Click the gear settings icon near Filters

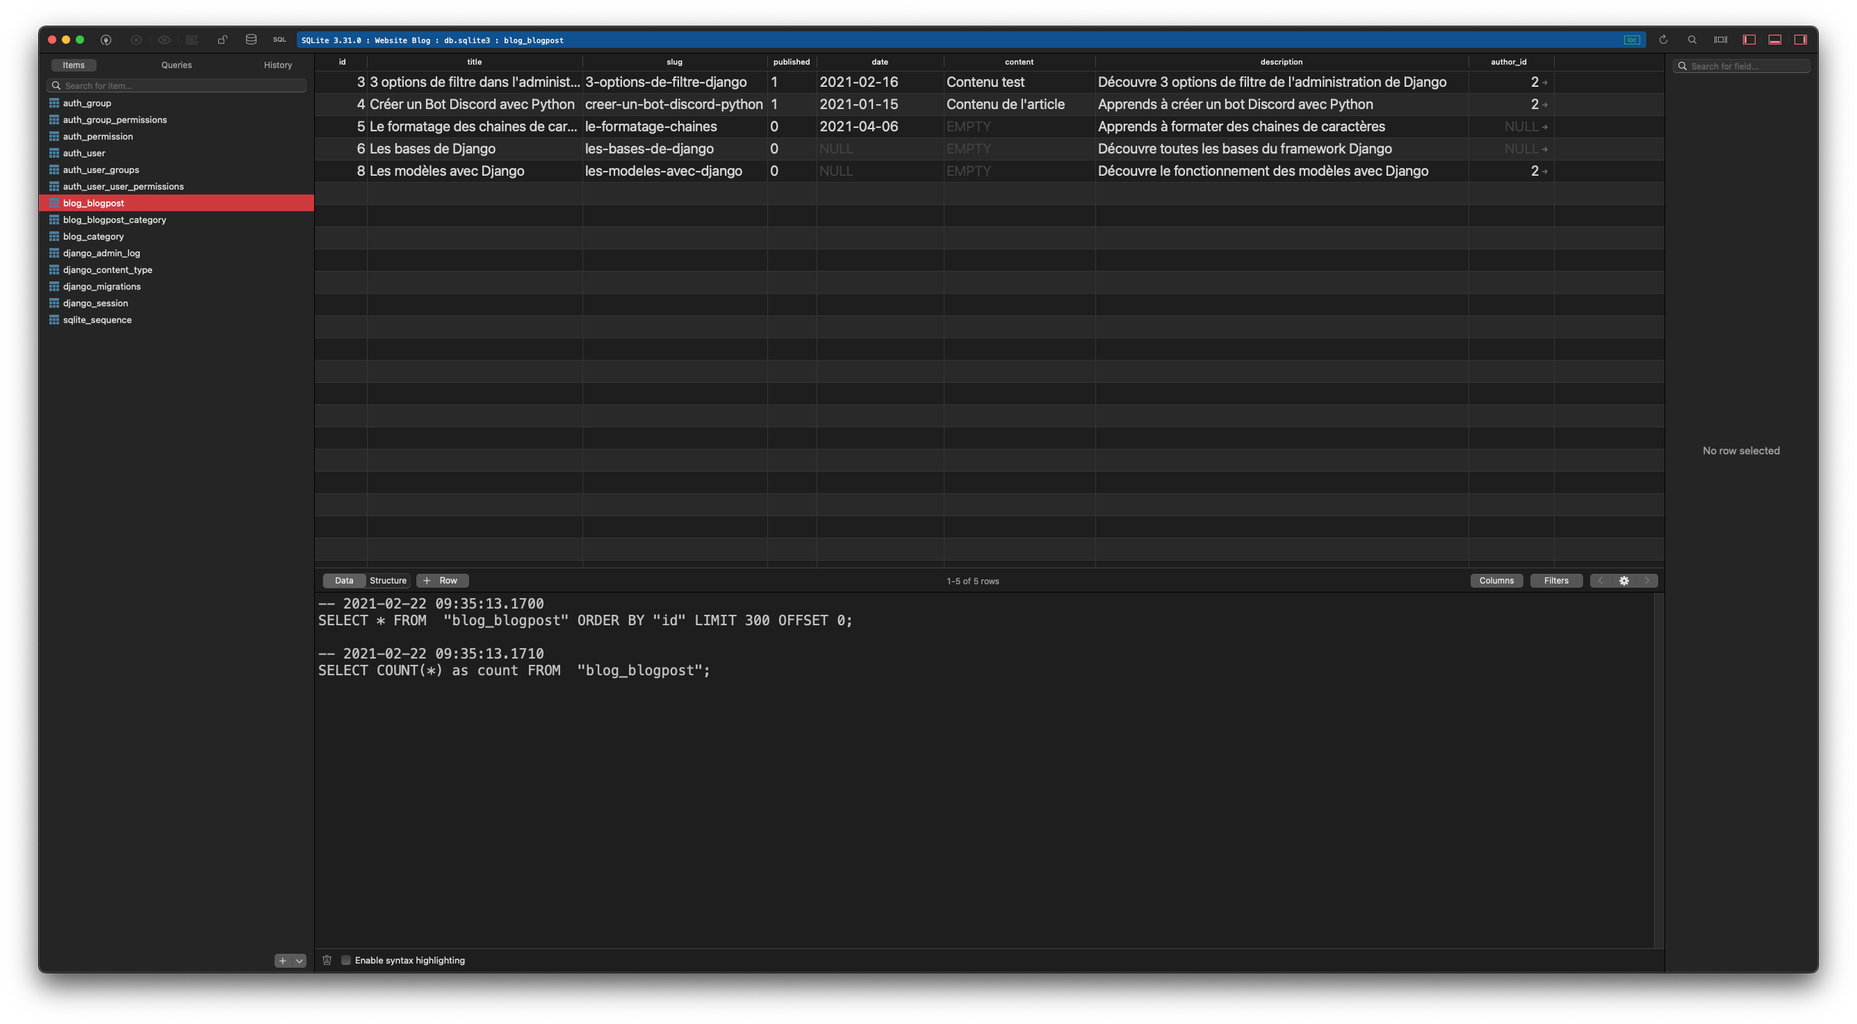(1623, 581)
